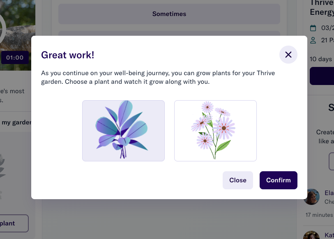Open the my garden tab
This screenshot has width=334, height=239.
pos(16,122)
